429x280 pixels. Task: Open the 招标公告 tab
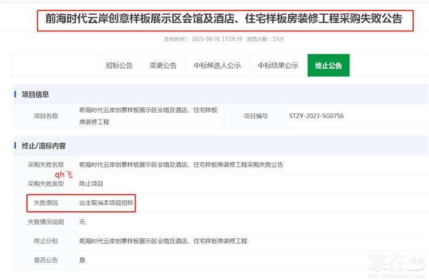point(119,66)
